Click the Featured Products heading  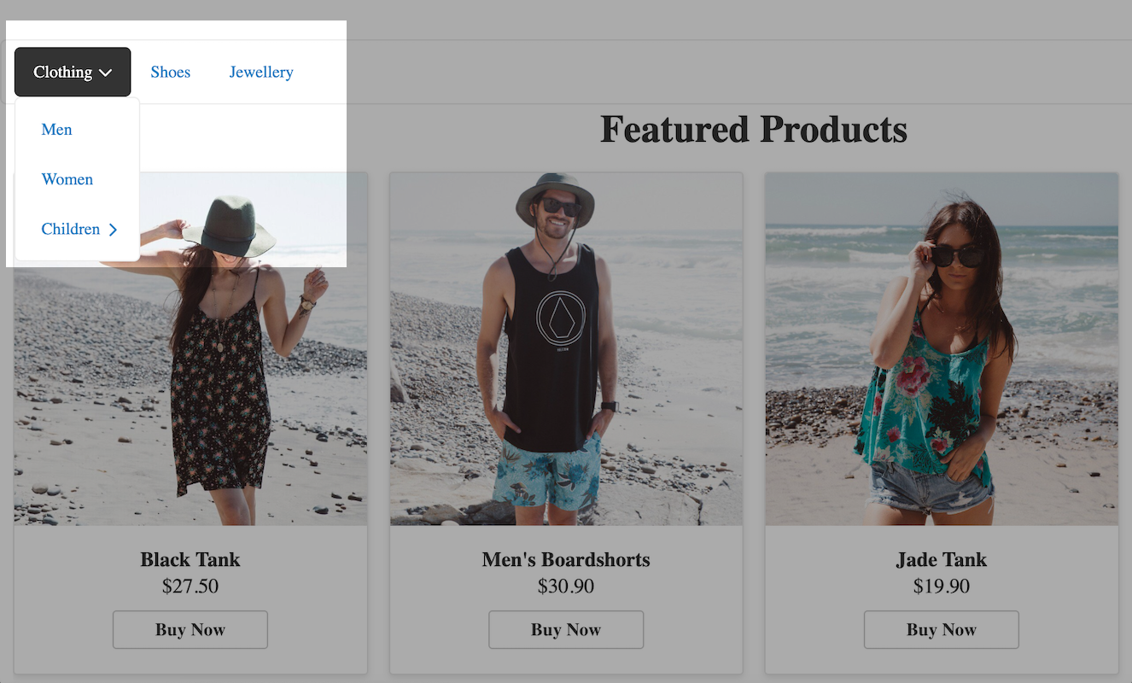(753, 129)
